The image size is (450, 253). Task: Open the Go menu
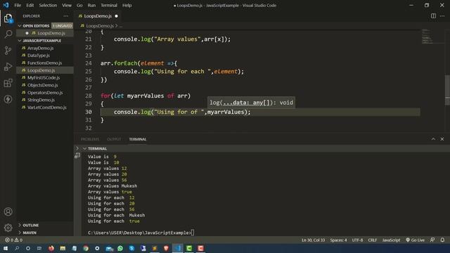(79, 5)
